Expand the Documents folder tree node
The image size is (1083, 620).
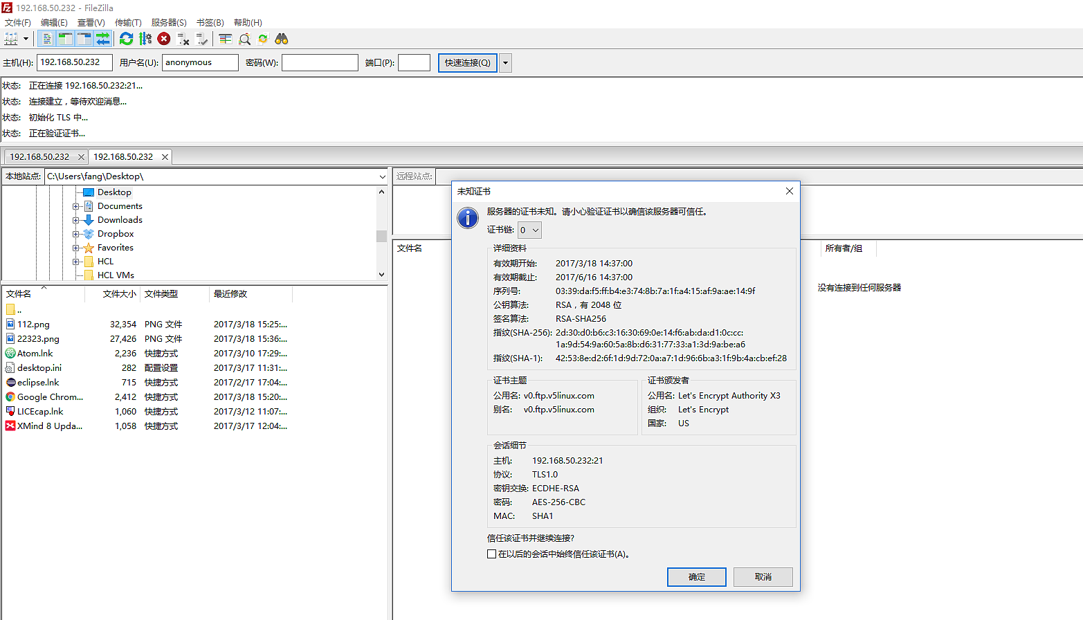76,206
